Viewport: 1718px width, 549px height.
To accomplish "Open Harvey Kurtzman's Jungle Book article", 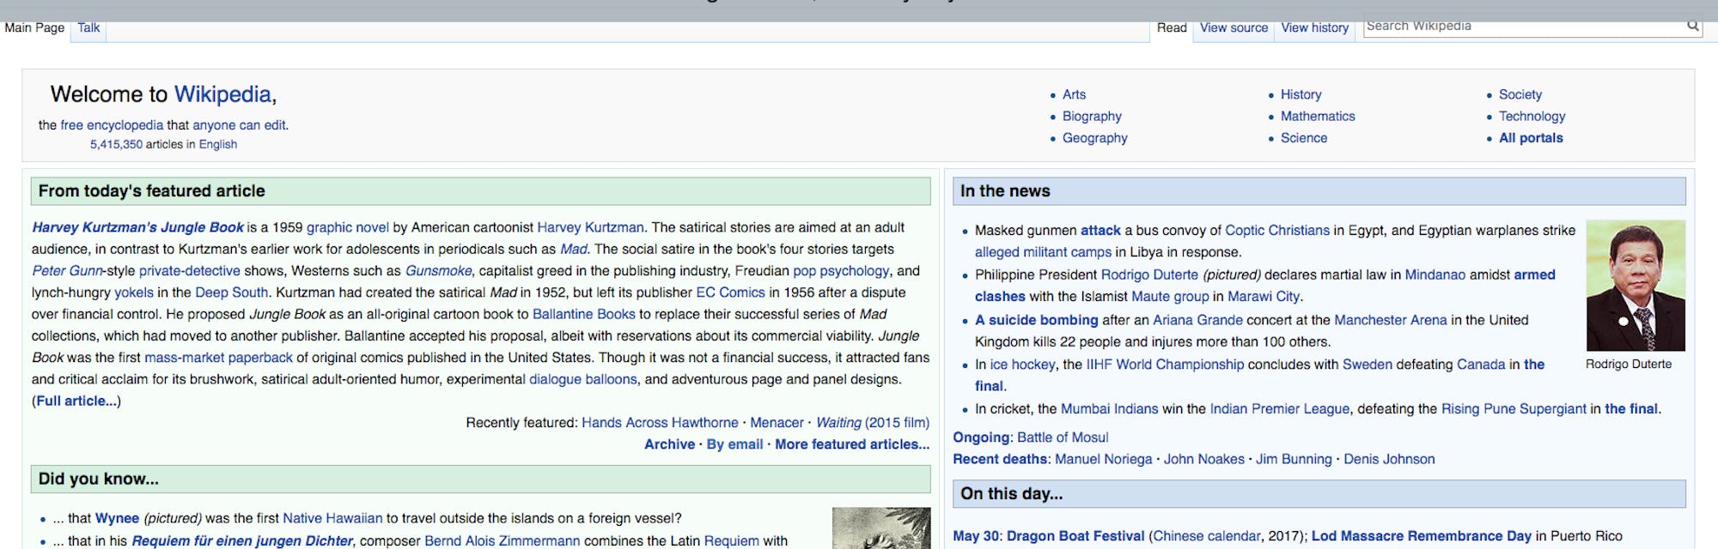I will (138, 228).
